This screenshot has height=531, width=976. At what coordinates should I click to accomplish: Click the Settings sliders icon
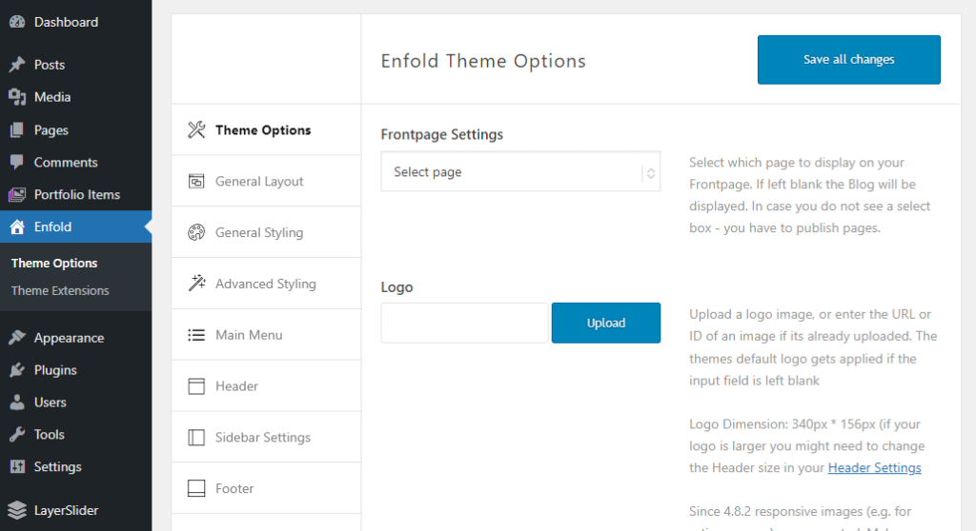[17, 466]
